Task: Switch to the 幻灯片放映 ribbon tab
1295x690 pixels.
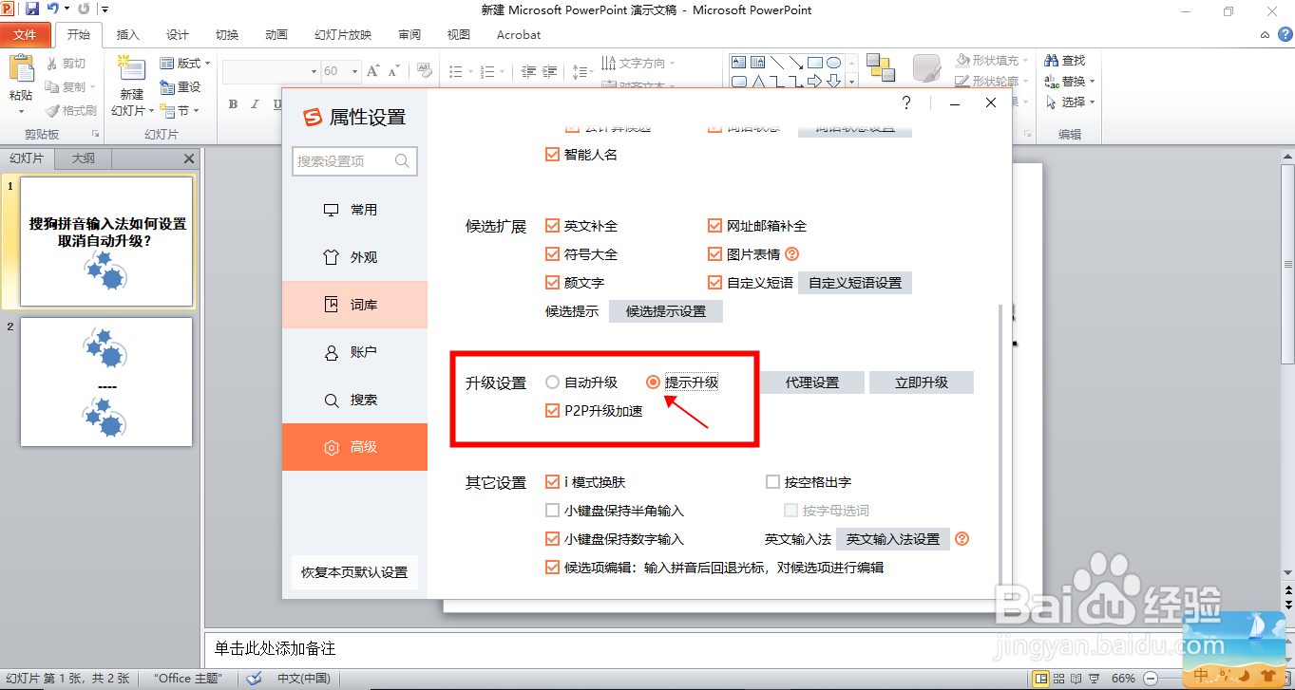Action: (343, 35)
